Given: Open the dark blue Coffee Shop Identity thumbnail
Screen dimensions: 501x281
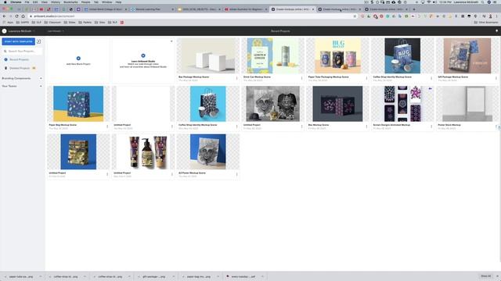Looking at the screenshot, I should point(402,55).
